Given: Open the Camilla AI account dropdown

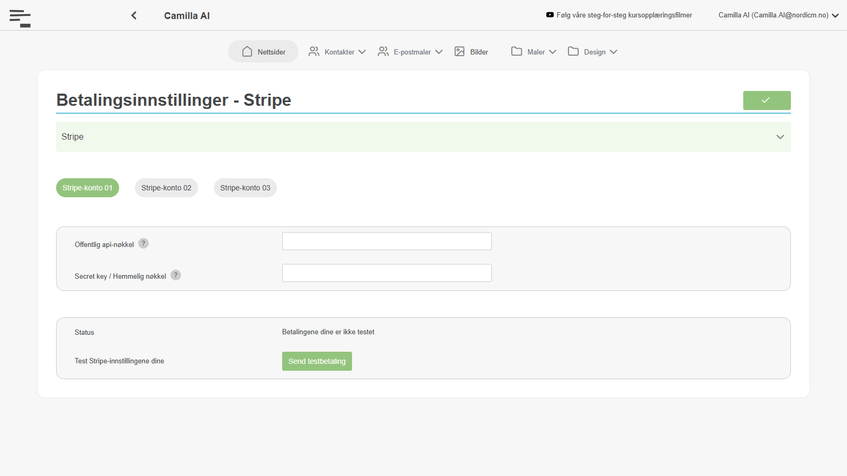Looking at the screenshot, I should click(x=778, y=15).
